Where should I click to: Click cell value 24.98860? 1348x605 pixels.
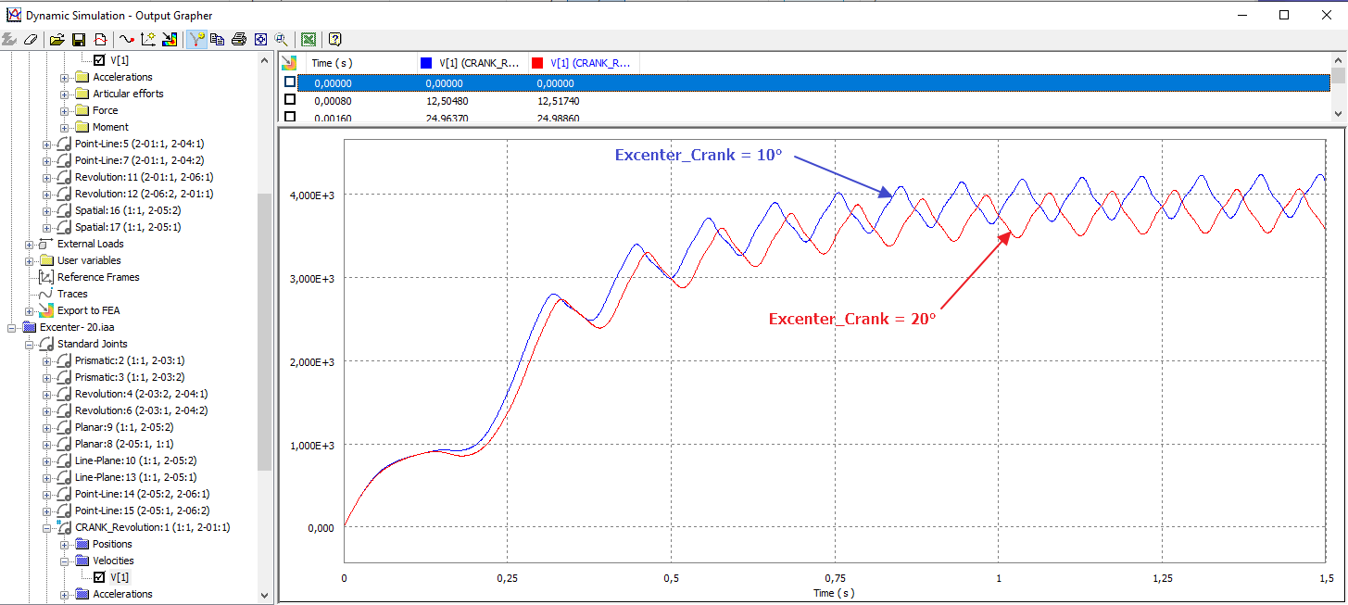pyautogui.click(x=558, y=117)
